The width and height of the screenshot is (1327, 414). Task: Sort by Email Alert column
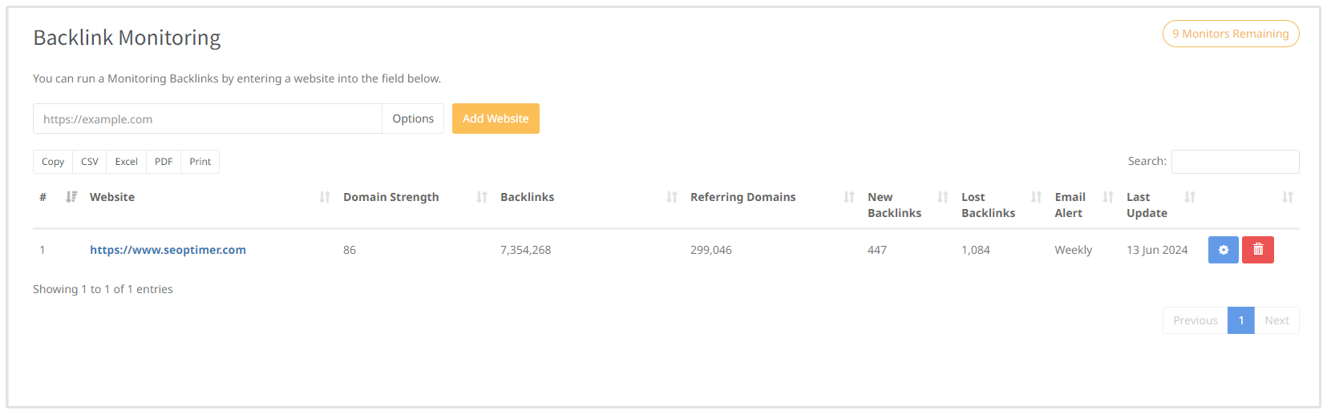1070,205
